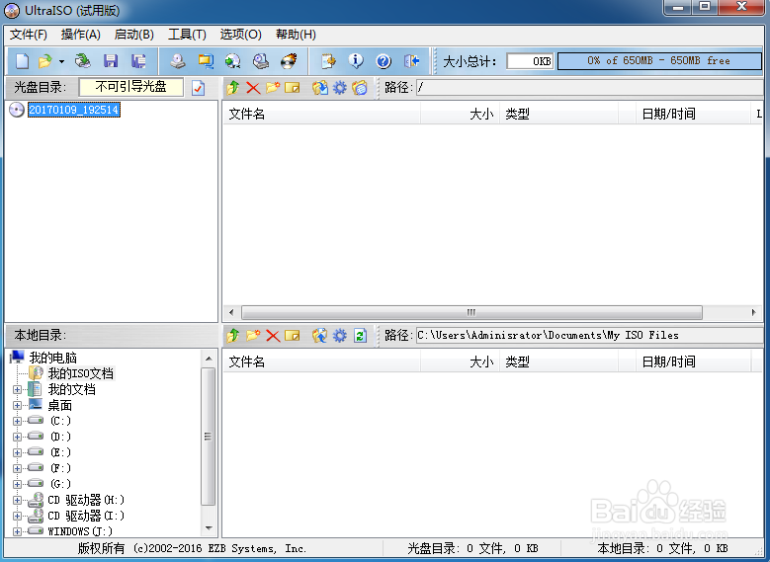
Task: Click the extract icon in the disc toolbar
Action: 319,88
